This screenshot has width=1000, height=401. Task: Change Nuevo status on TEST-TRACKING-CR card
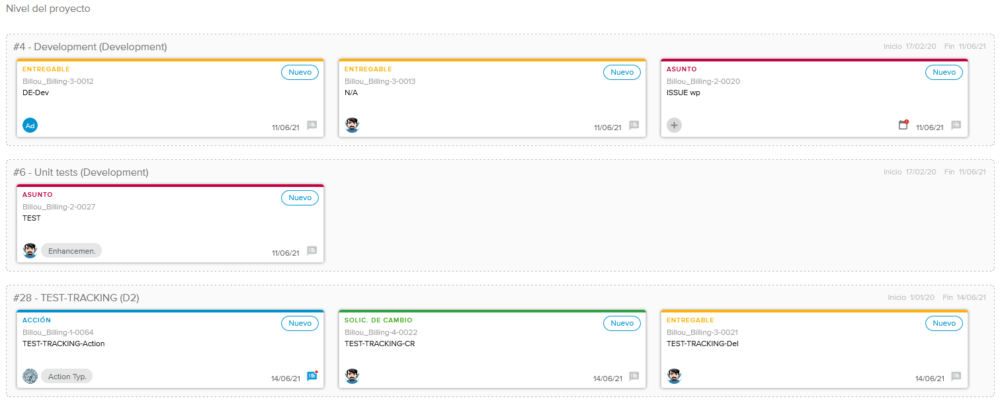622,323
